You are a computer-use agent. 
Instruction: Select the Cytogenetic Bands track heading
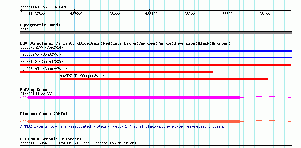tap(40, 25)
